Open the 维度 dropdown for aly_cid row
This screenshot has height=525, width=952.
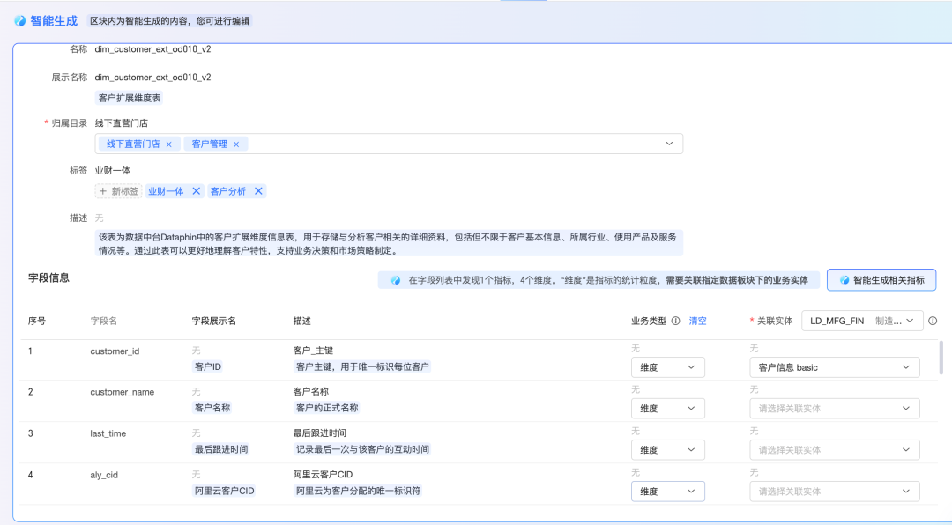(x=667, y=491)
